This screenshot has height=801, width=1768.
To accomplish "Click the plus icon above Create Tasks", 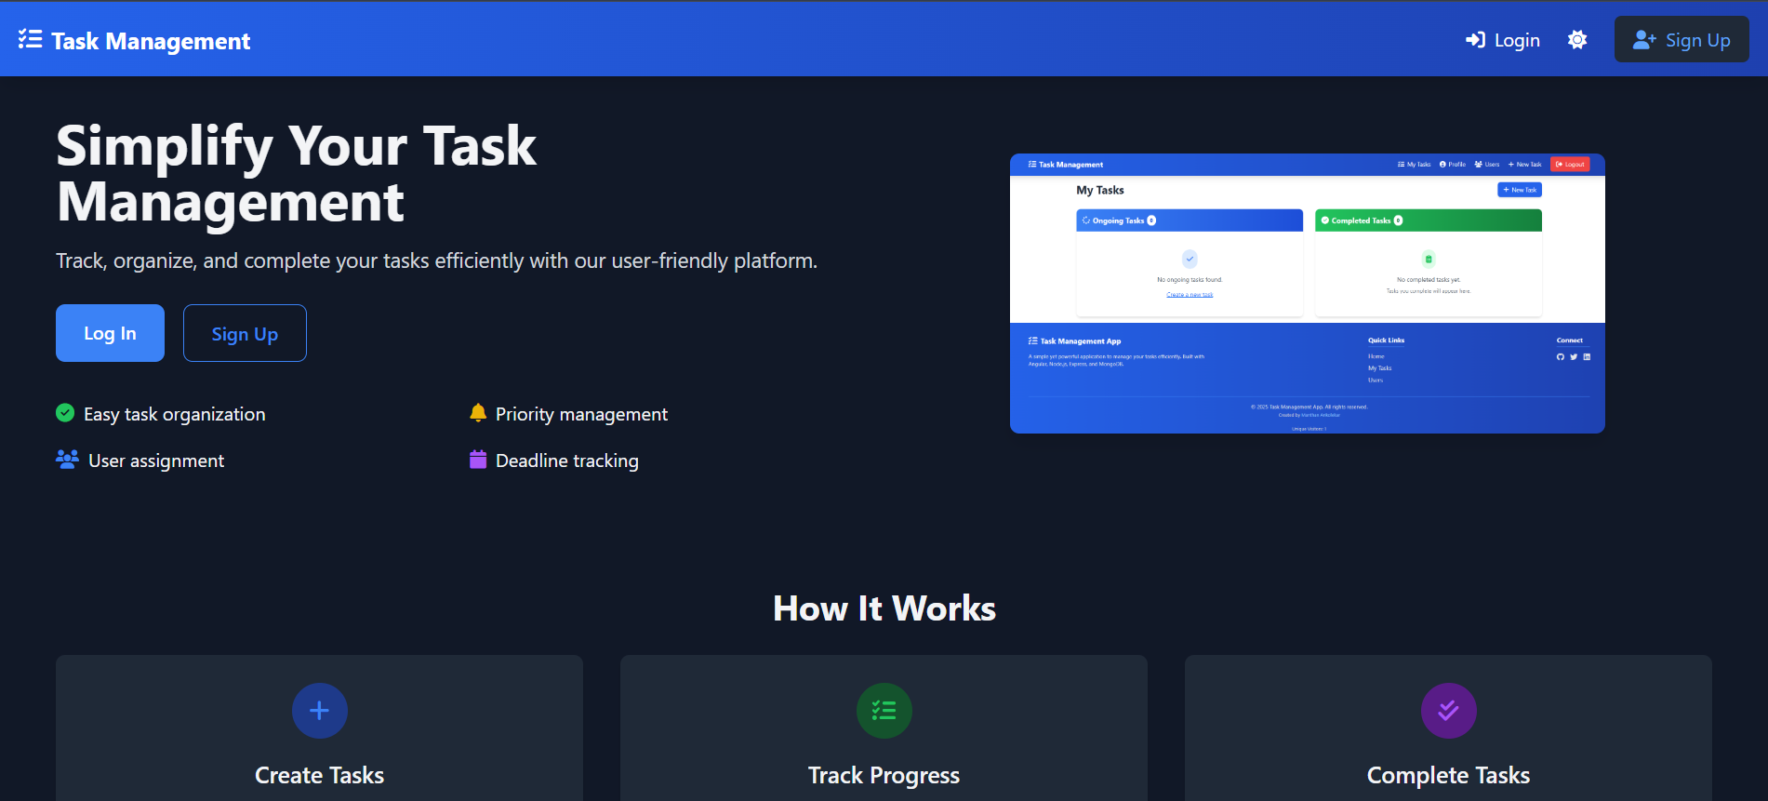I will 320,711.
